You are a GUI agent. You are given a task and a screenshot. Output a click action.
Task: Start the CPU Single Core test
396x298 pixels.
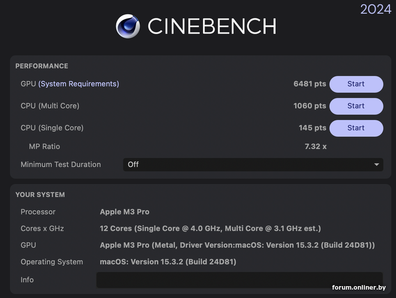[x=356, y=128]
